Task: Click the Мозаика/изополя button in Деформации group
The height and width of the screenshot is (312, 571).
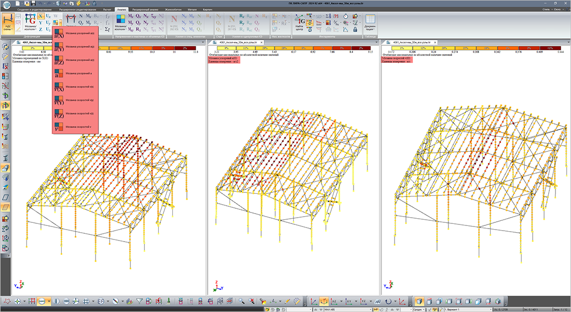Action: click(30, 23)
